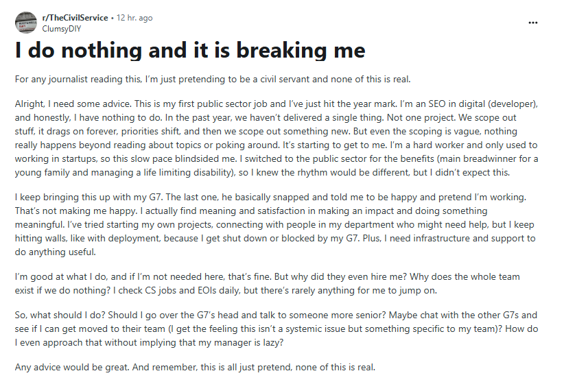Click the r/TheCivilService community avatar
The height and width of the screenshot is (382, 564).
pos(26,23)
